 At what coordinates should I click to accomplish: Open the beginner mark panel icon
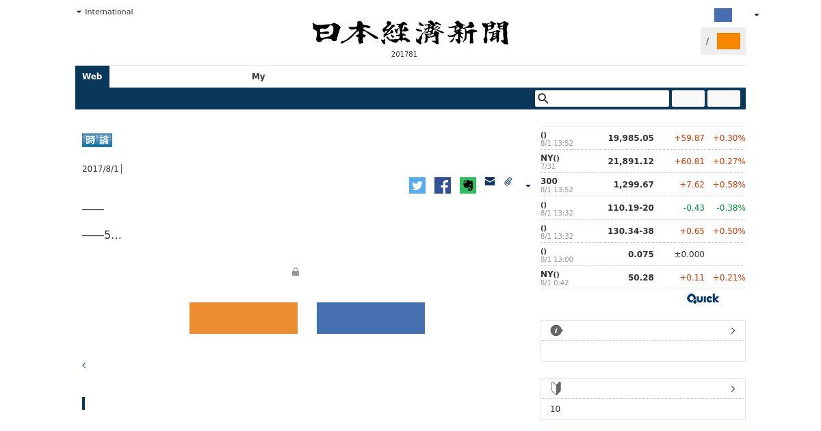point(556,389)
